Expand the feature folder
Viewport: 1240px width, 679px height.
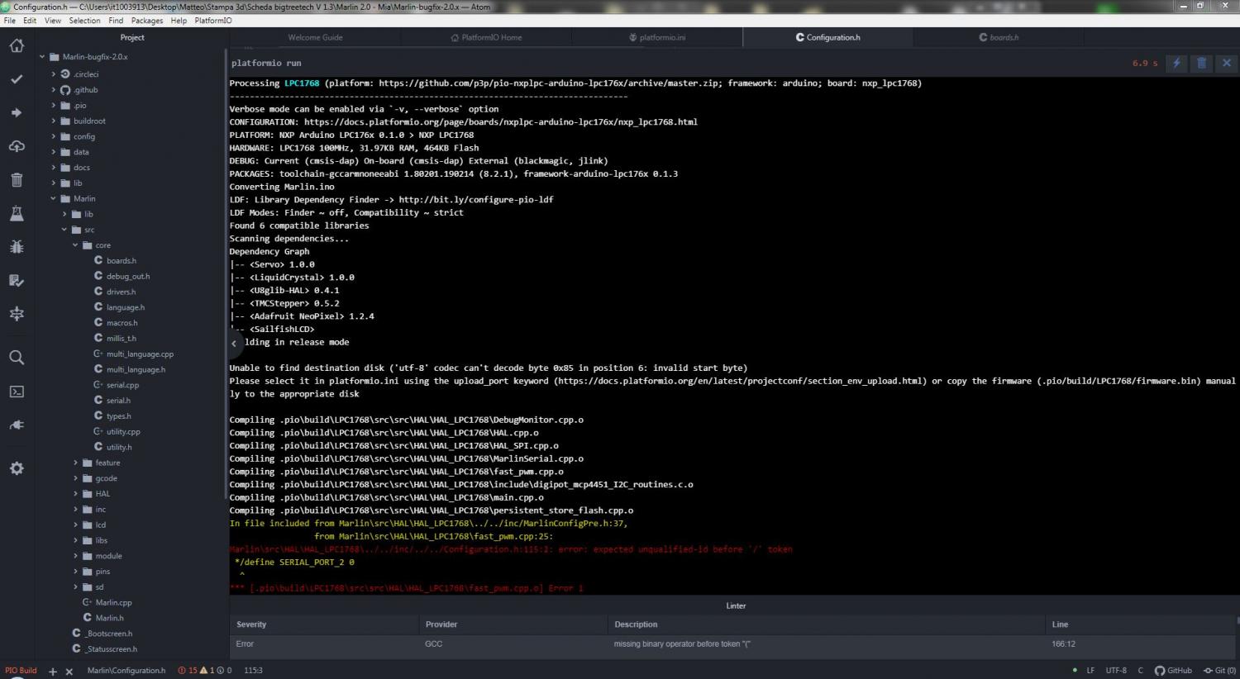[75, 463]
